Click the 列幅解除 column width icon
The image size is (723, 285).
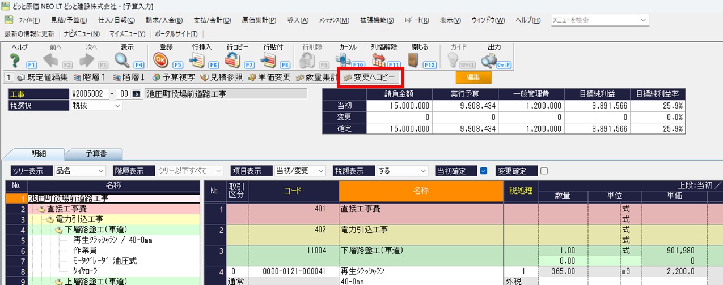pos(379,59)
